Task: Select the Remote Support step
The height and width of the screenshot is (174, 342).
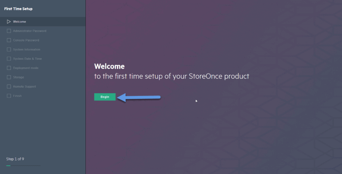Action: [x=24, y=86]
